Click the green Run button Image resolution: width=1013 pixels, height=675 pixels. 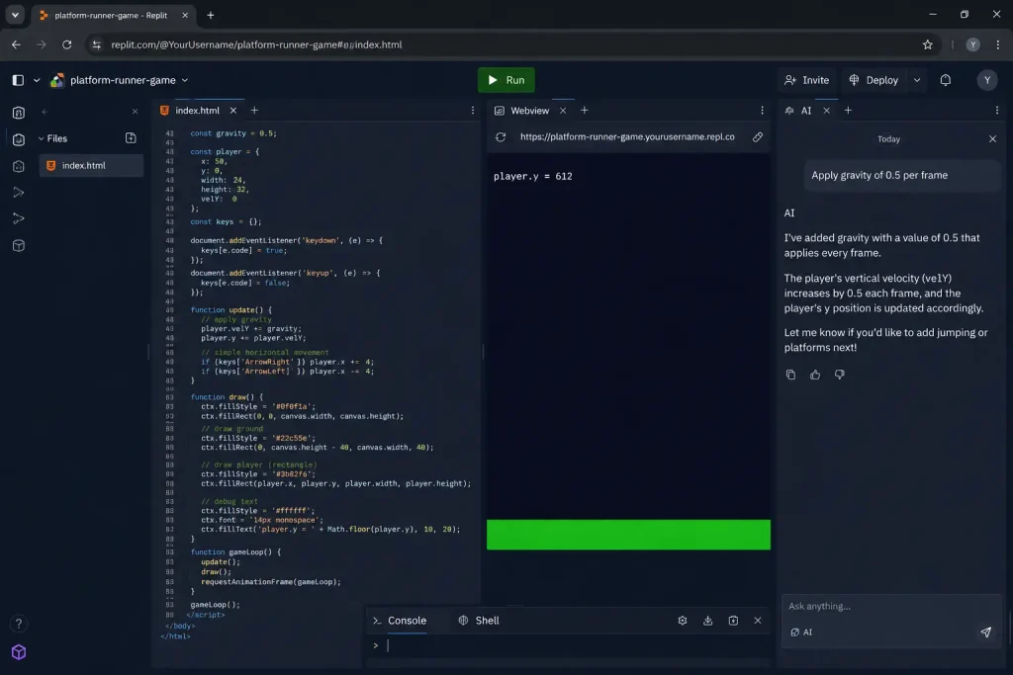506,80
